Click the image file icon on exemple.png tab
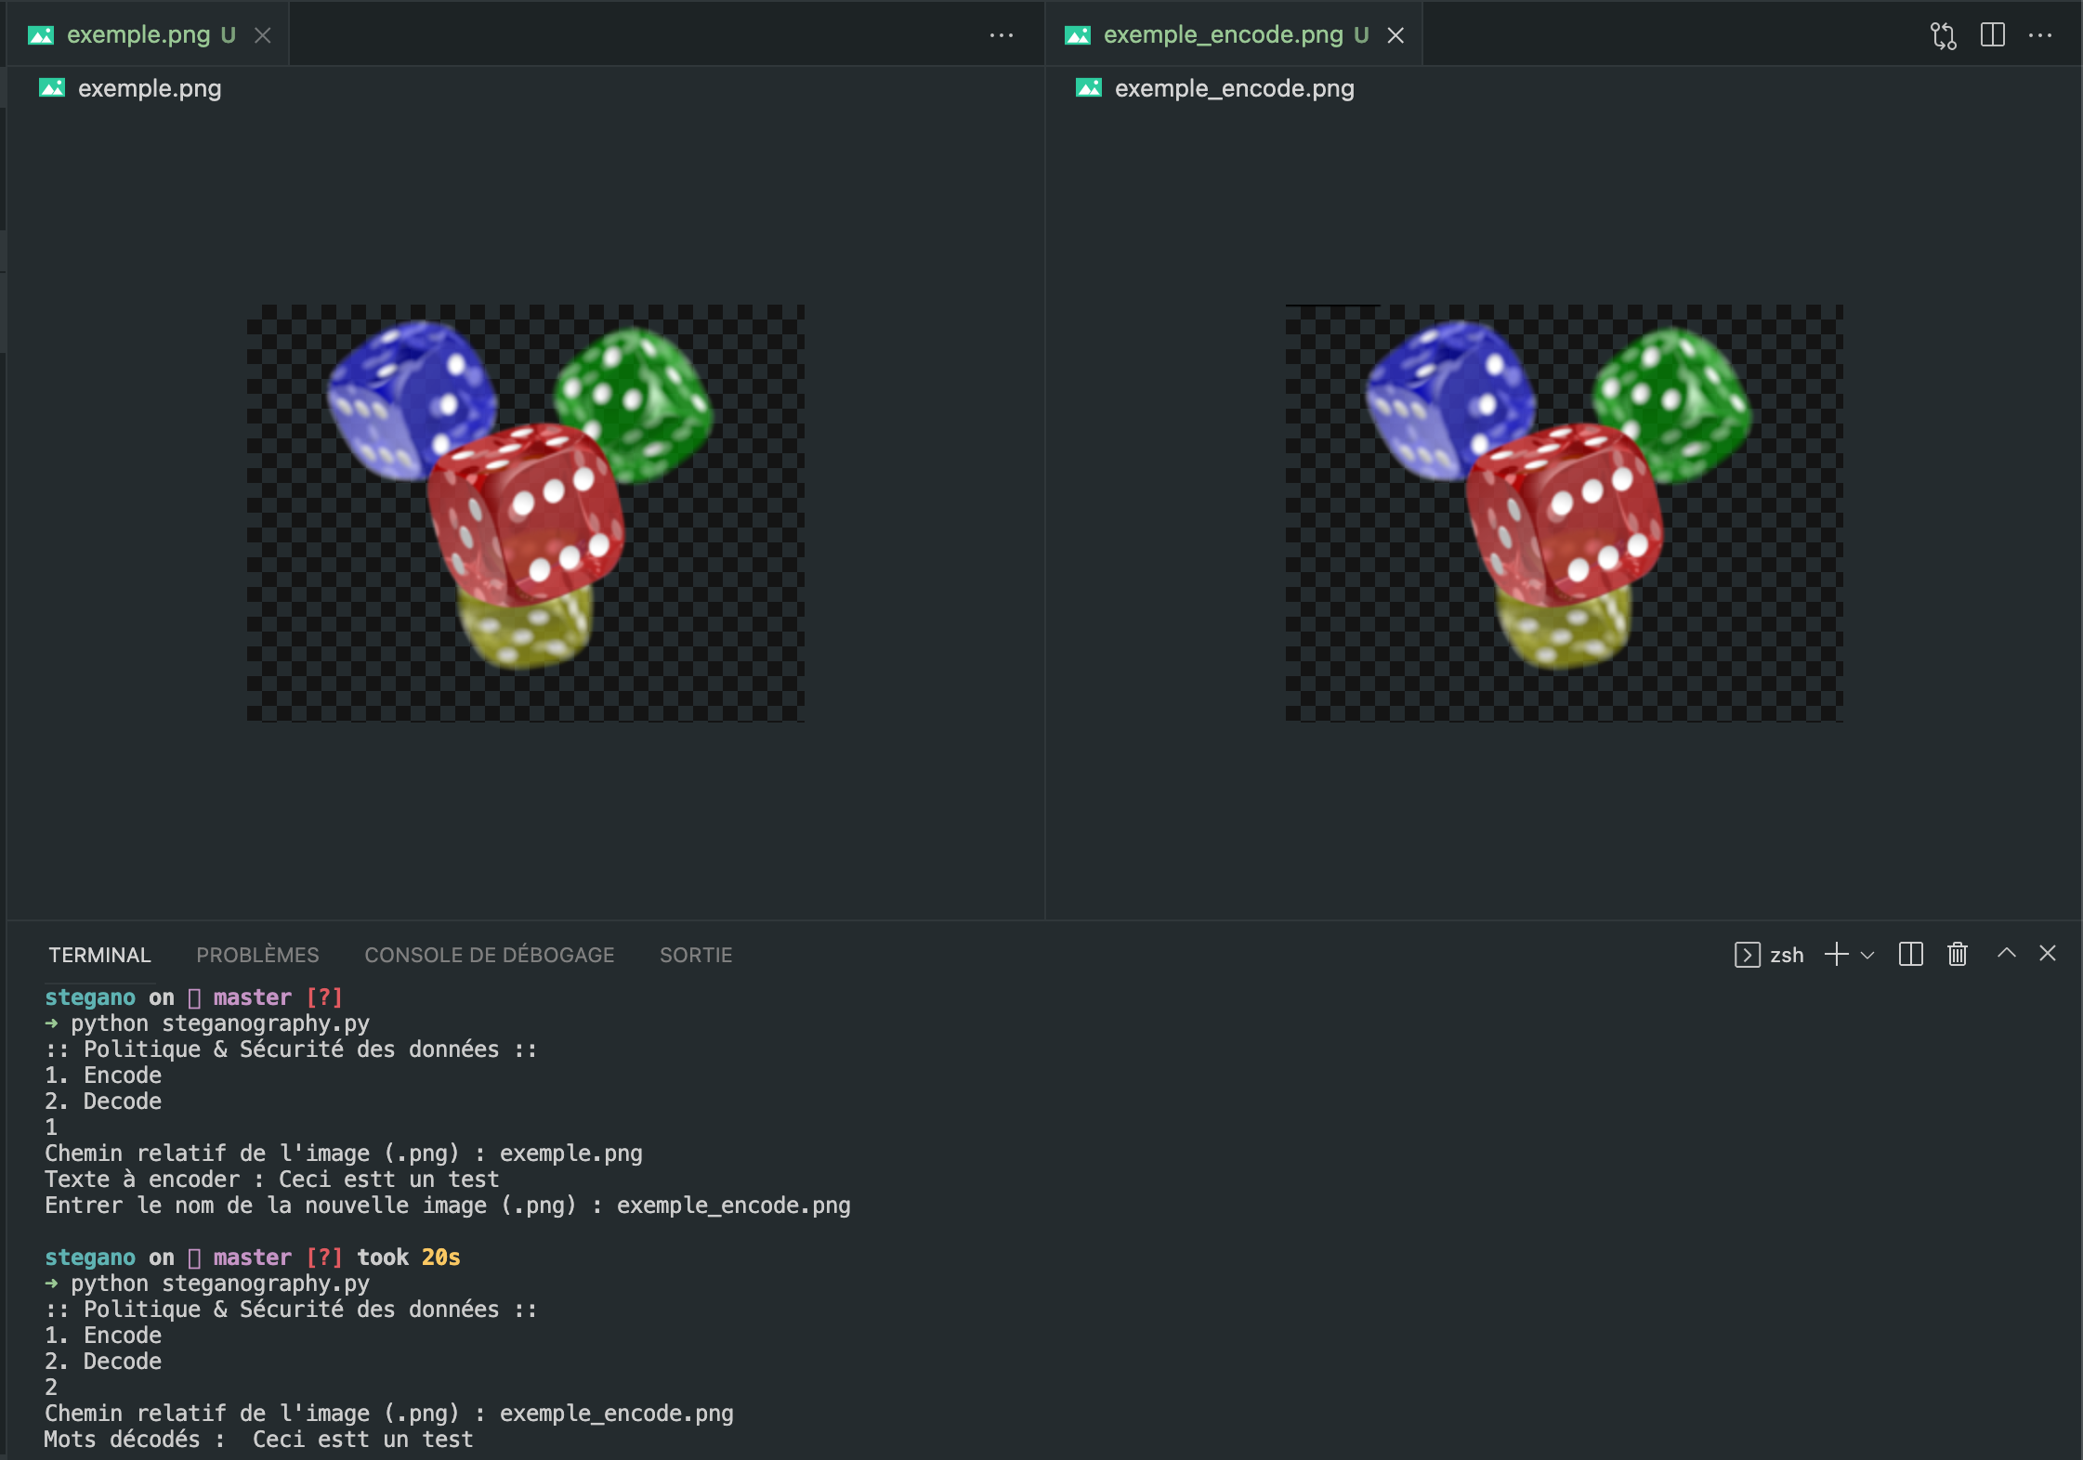Viewport: 2083px width, 1460px height. 41,35
